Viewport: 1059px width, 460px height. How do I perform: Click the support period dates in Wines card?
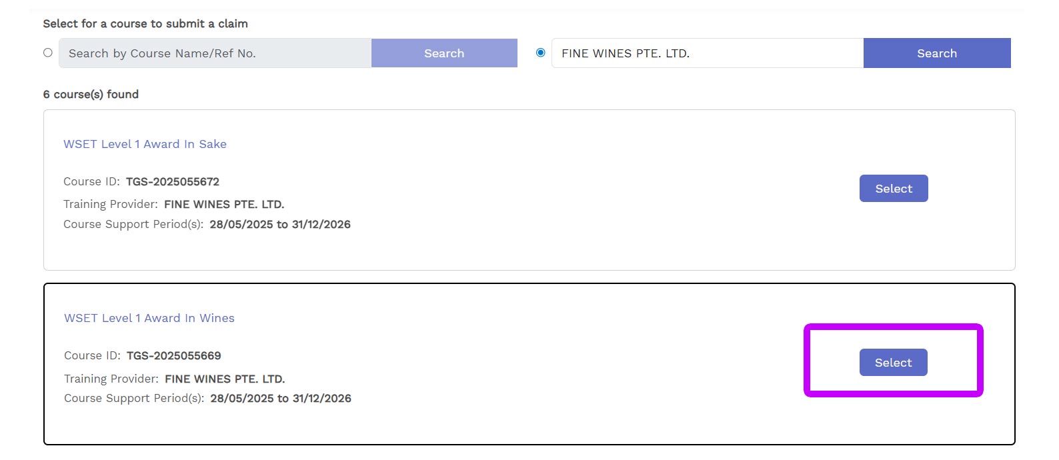coord(281,398)
